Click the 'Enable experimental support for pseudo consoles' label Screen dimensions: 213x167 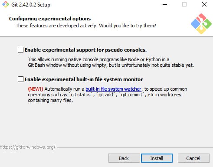[85, 50]
